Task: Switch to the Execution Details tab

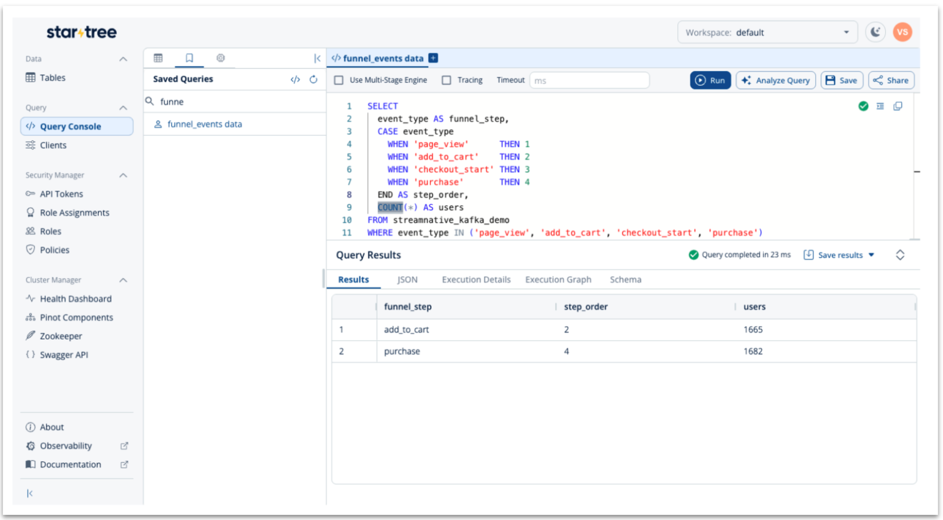Action: [x=476, y=280]
